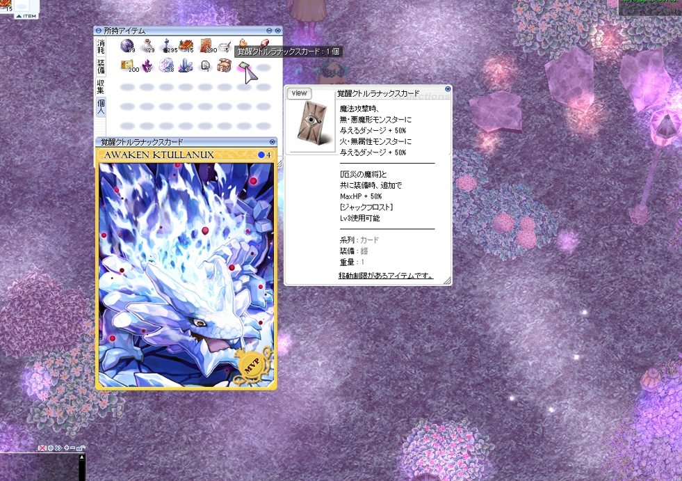Switch to the 個人 personal tab

[101, 107]
